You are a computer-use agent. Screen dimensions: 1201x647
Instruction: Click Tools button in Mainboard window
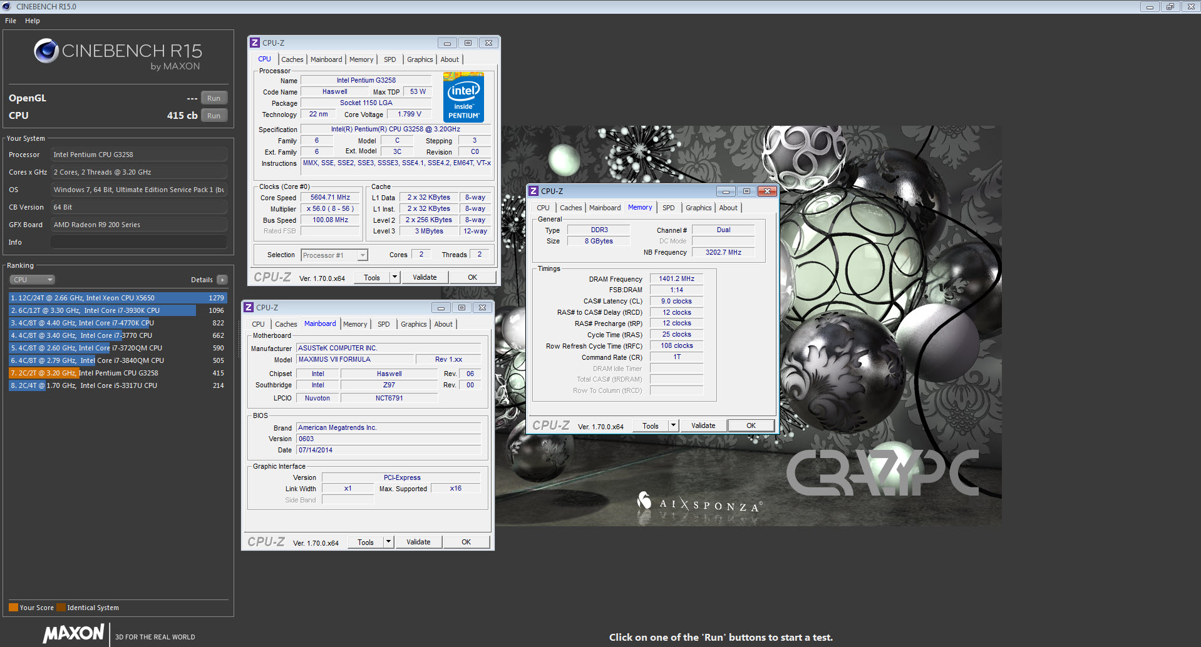[366, 542]
